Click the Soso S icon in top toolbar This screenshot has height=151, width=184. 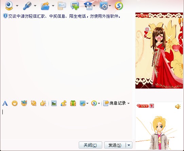point(119,6)
